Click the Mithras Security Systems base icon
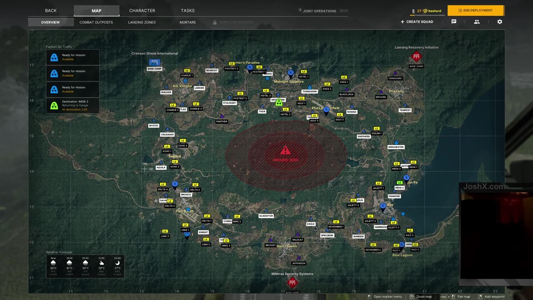The height and width of the screenshot is (300, 533). [x=292, y=282]
